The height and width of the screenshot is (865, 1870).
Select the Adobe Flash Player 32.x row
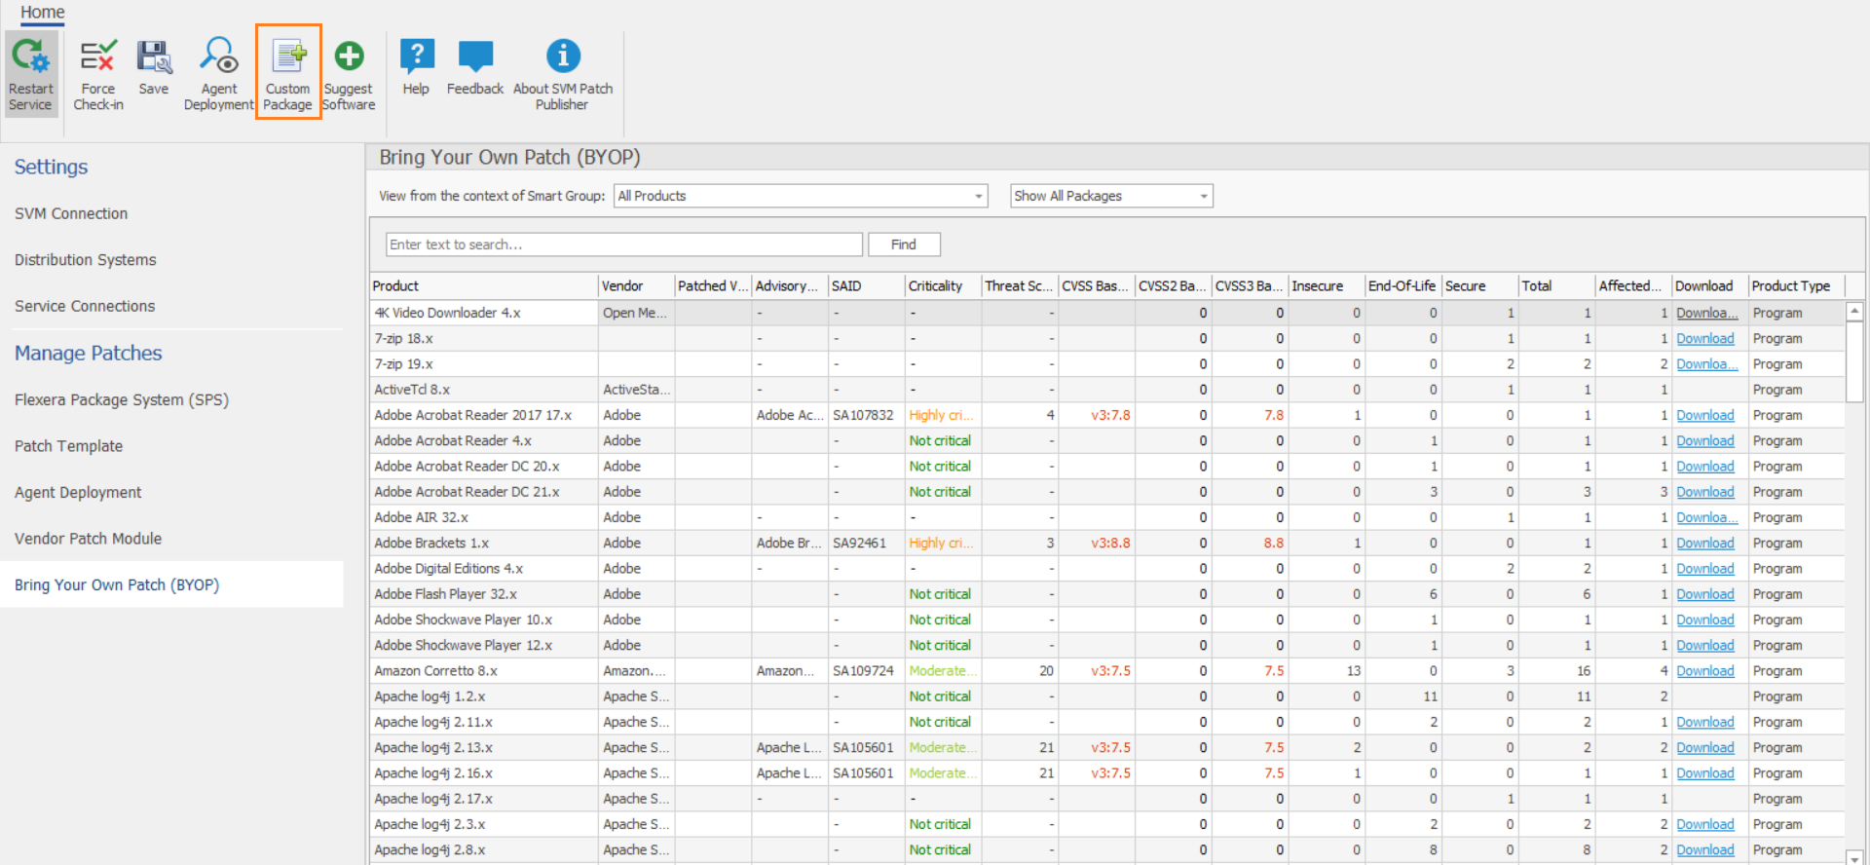click(446, 594)
